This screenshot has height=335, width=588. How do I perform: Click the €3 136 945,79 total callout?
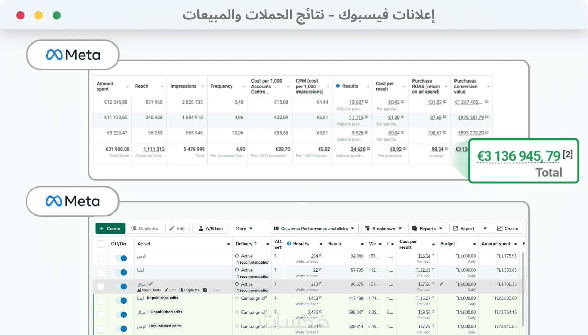tap(524, 161)
